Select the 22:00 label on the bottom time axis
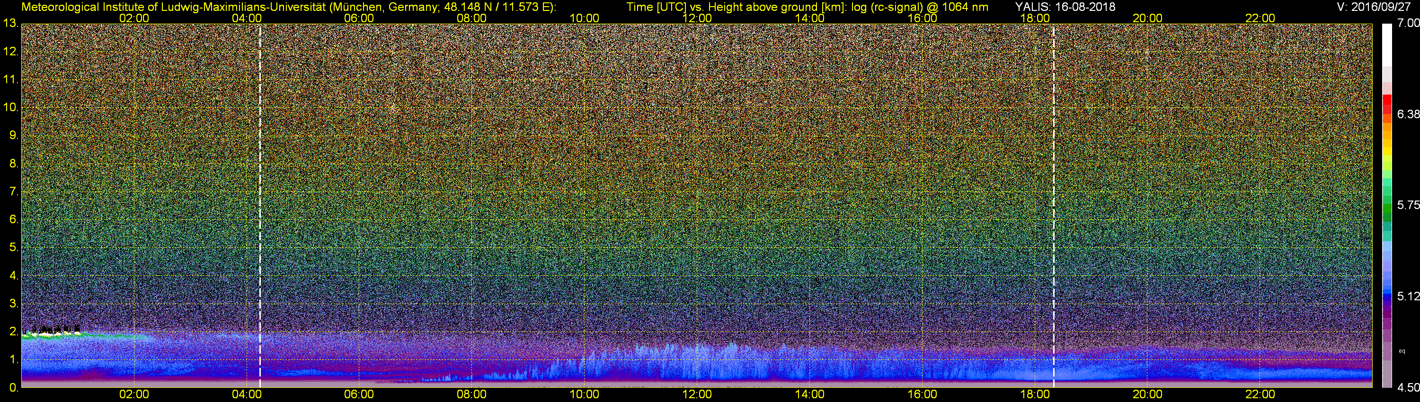The height and width of the screenshot is (402, 1420). coord(1260,395)
